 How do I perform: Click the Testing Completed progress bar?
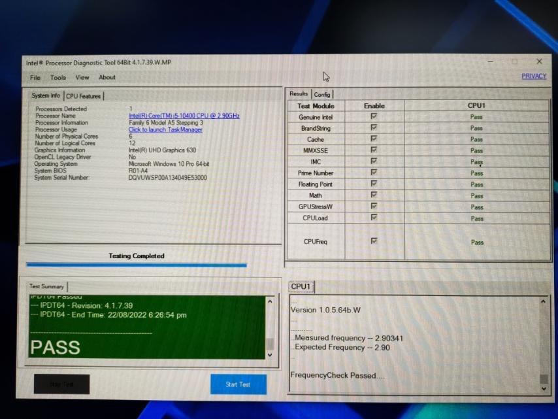click(x=137, y=265)
